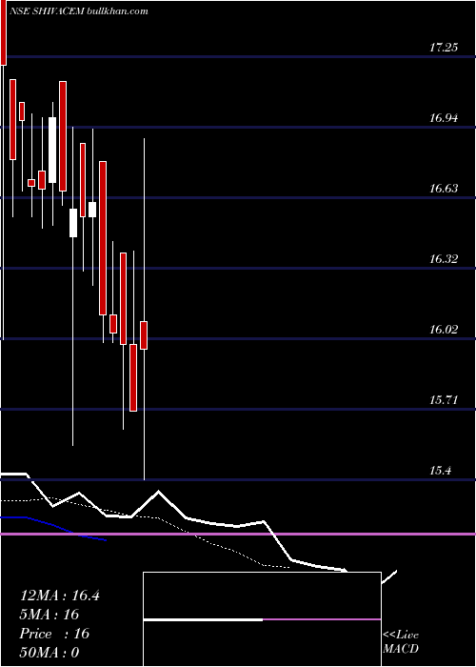Click the Price : 16 readout
Viewport: 476px width, 667px height.
coord(55,634)
